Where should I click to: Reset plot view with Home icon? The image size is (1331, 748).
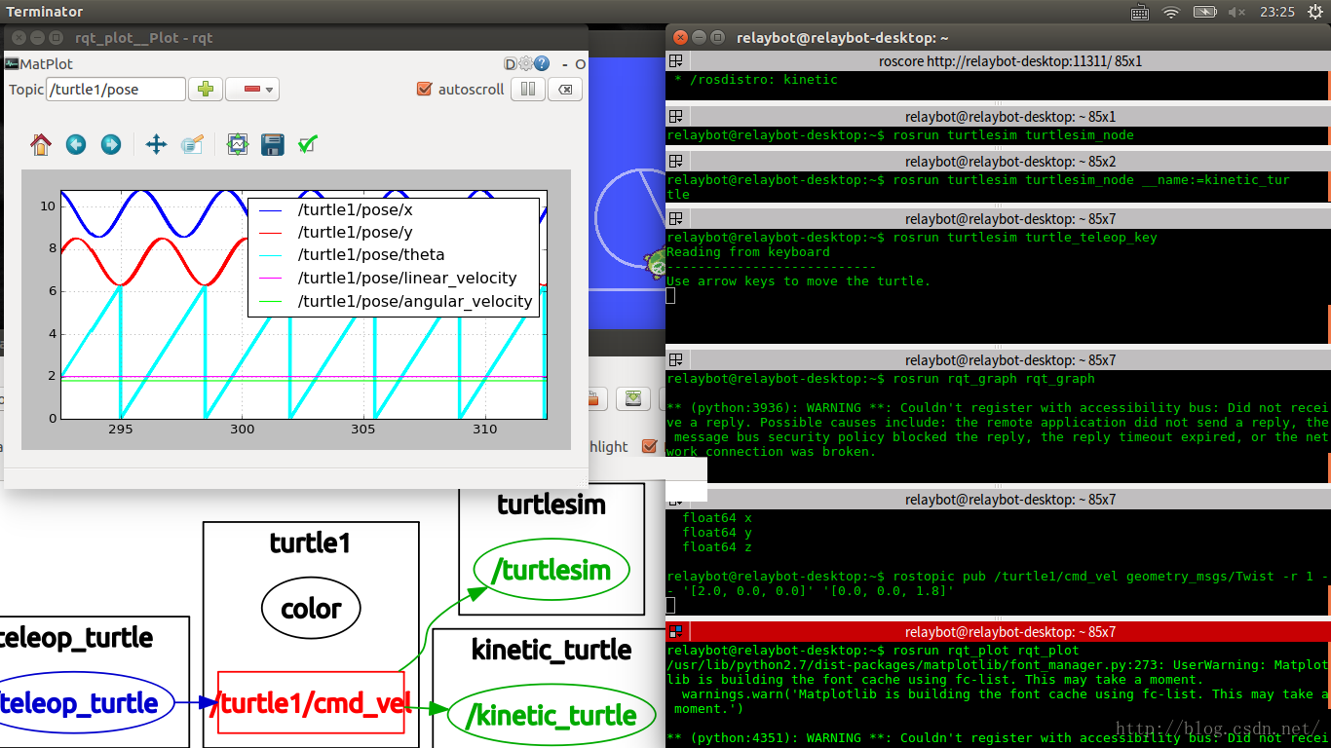click(x=41, y=145)
